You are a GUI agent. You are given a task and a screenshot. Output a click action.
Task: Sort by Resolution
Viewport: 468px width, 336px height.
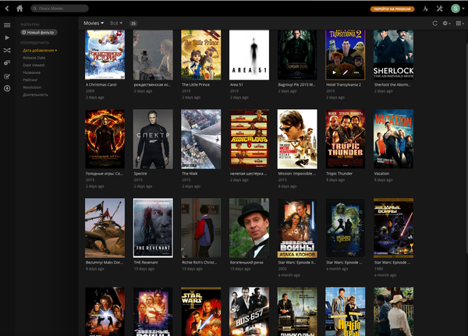pyautogui.click(x=33, y=87)
